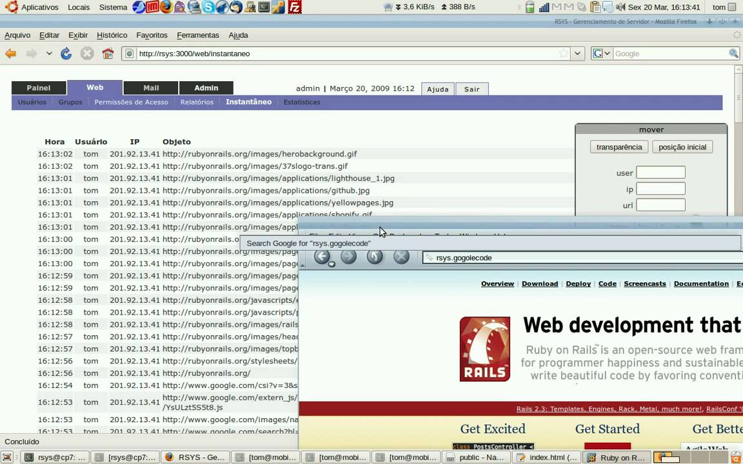Open the Sistema menu in top panel
The width and height of the screenshot is (743, 464).
tap(114, 7)
